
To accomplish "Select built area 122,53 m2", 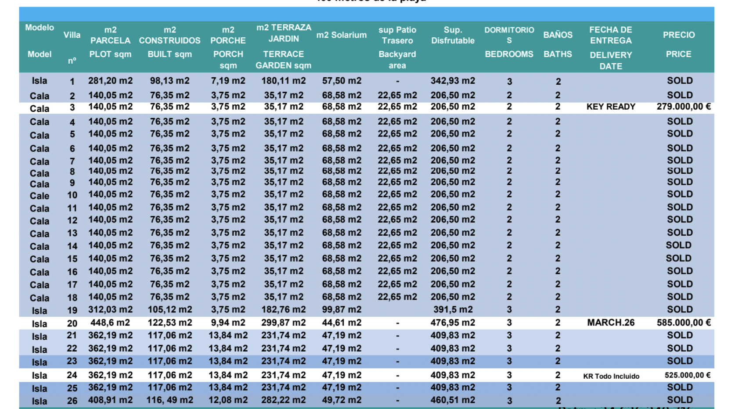I will [169, 323].
